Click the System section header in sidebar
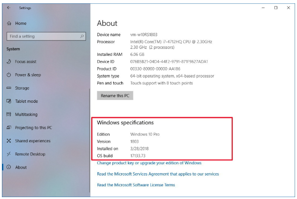Viewport: 297px width, 199px height. coord(13,49)
